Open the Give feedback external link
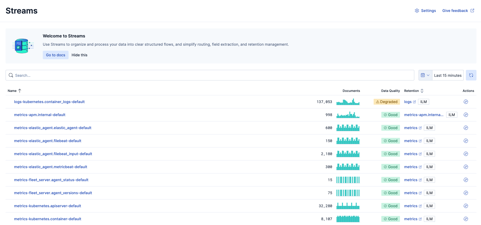481x225 pixels. (458, 11)
